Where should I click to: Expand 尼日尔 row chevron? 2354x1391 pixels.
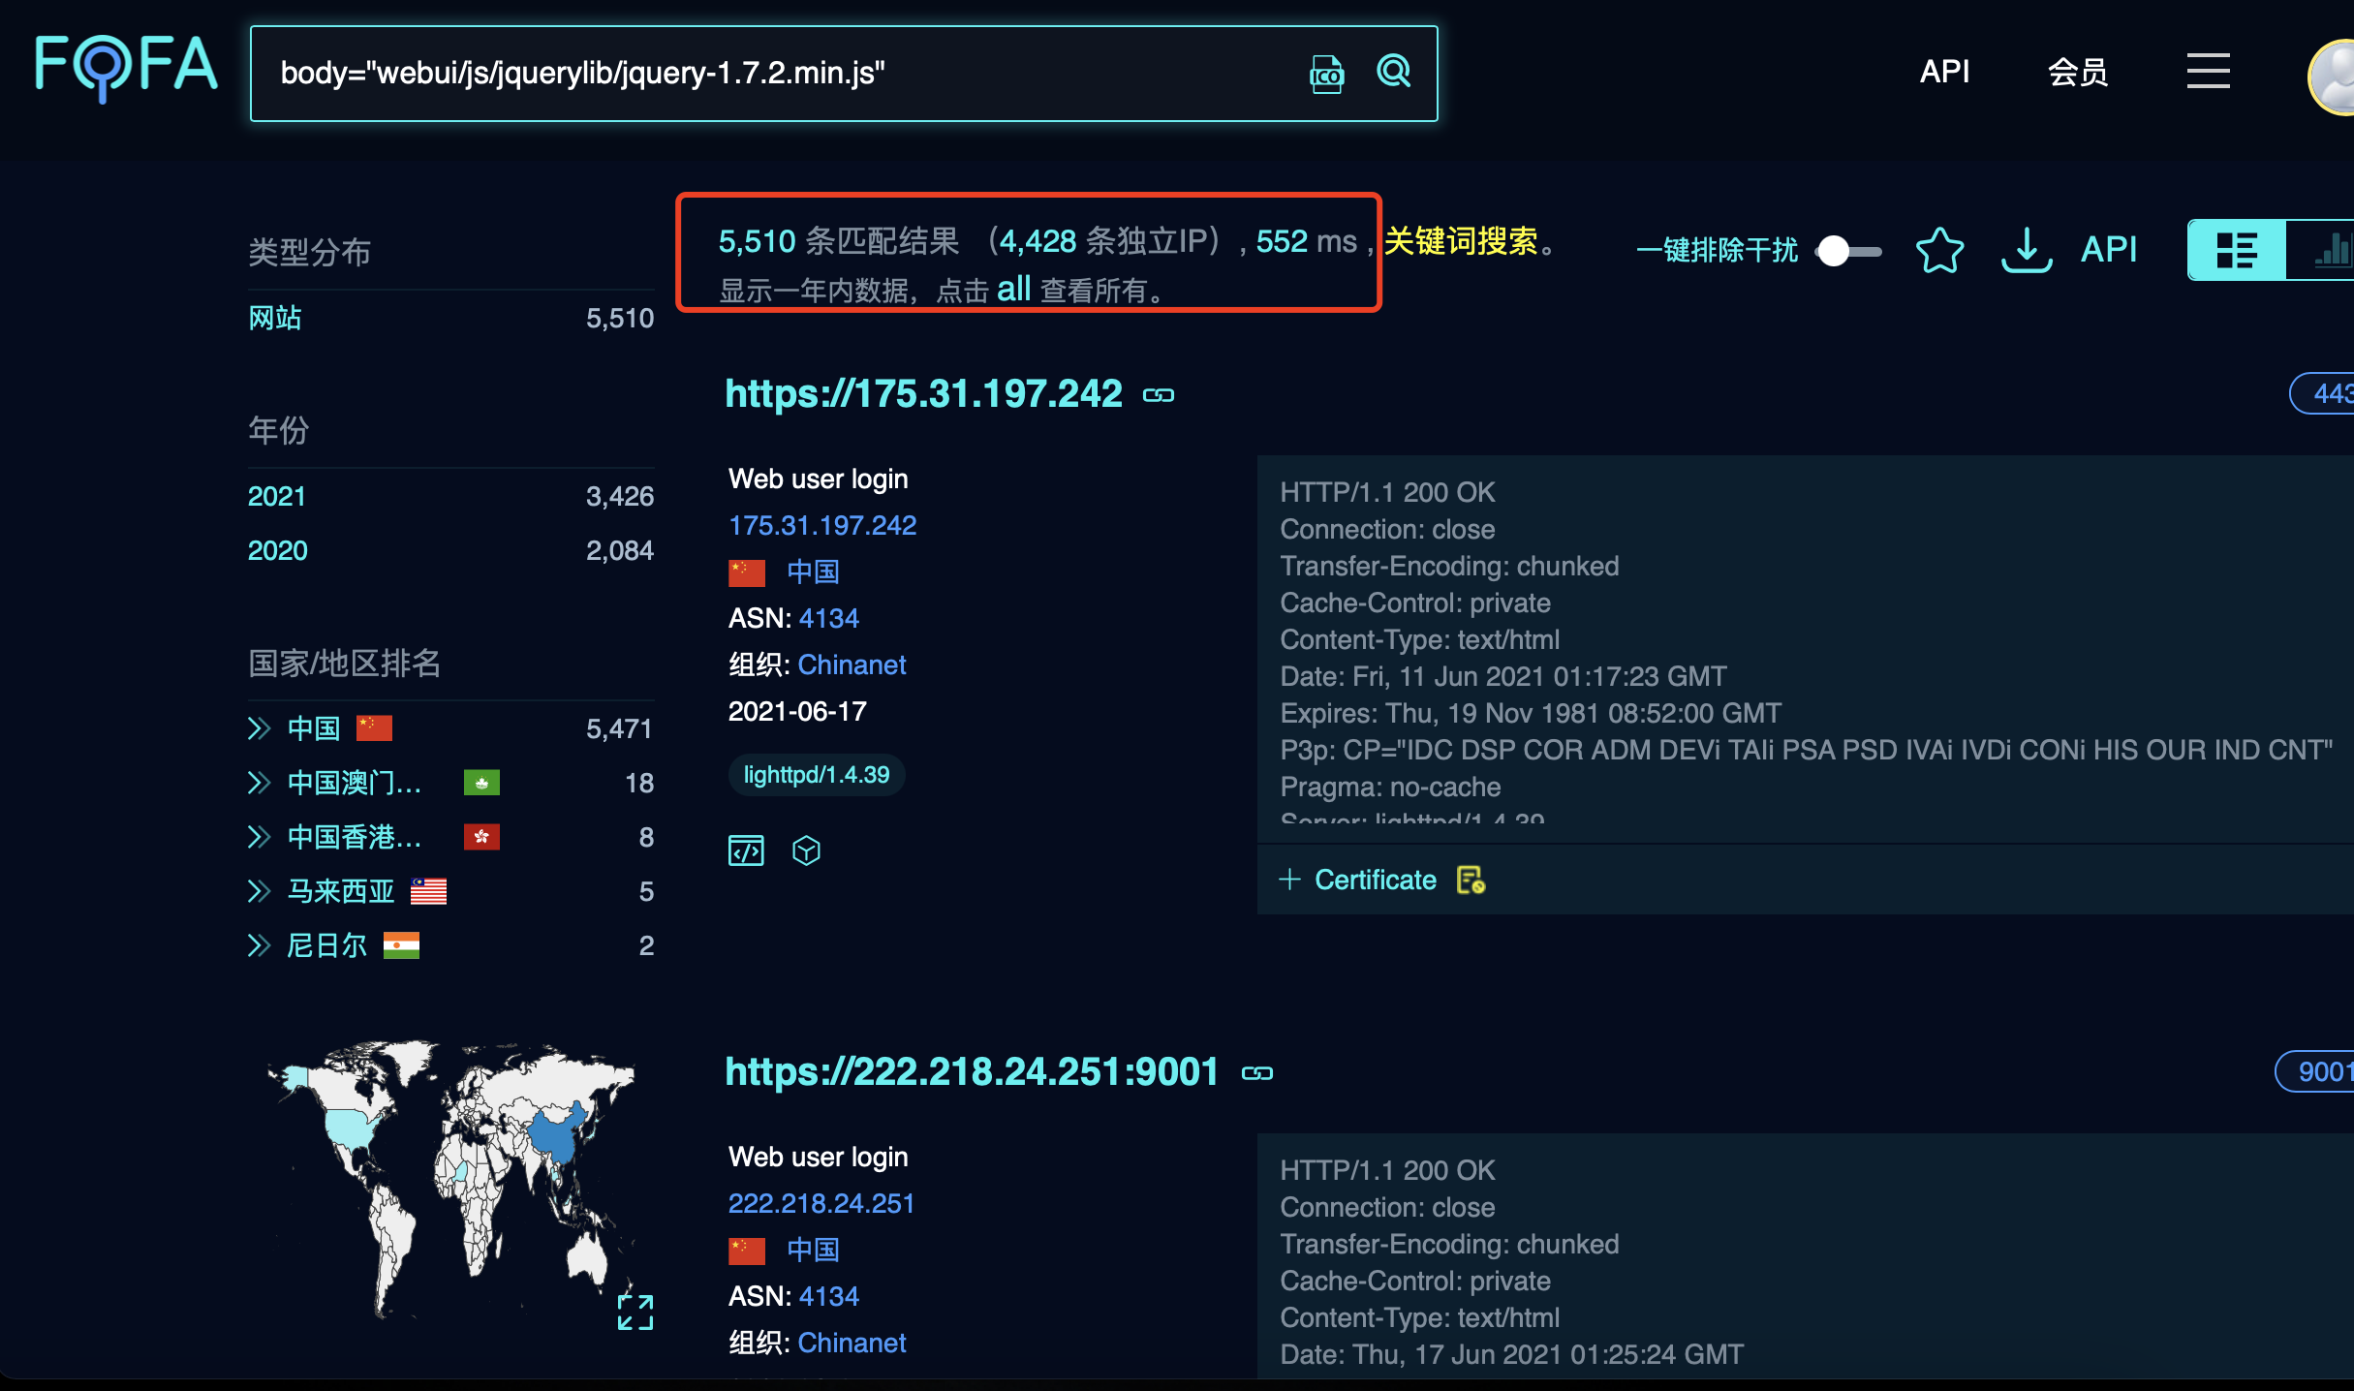[258, 945]
